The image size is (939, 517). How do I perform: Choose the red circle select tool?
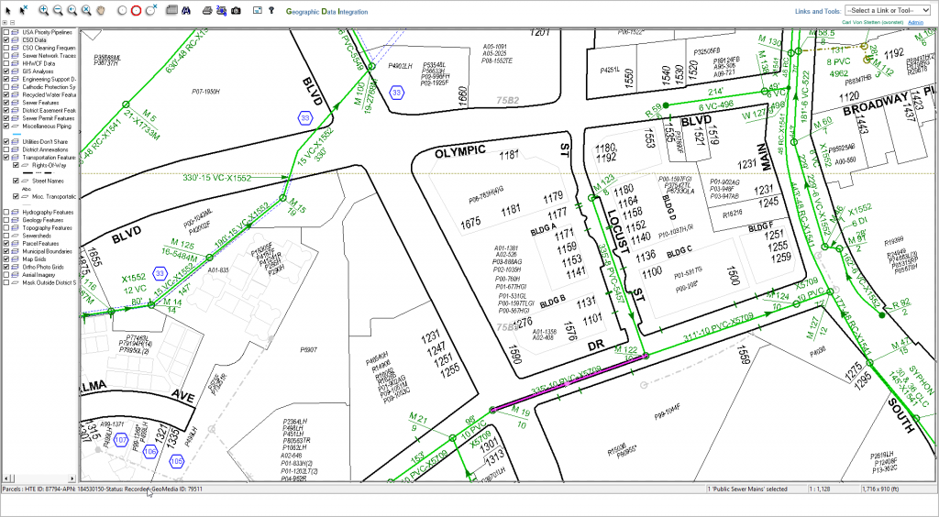[136, 10]
